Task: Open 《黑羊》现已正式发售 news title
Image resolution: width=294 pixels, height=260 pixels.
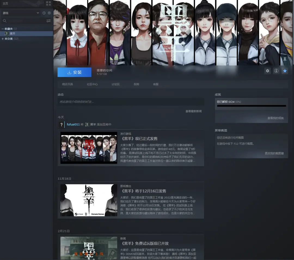Action: [x=139, y=139]
